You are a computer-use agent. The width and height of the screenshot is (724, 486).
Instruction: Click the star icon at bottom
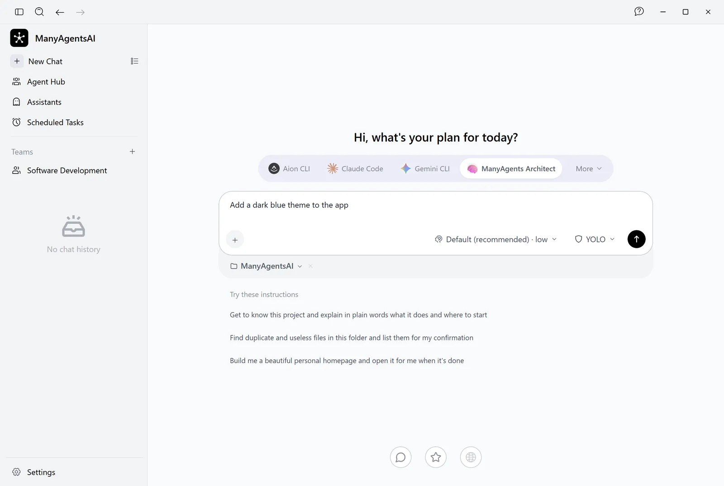click(x=436, y=457)
